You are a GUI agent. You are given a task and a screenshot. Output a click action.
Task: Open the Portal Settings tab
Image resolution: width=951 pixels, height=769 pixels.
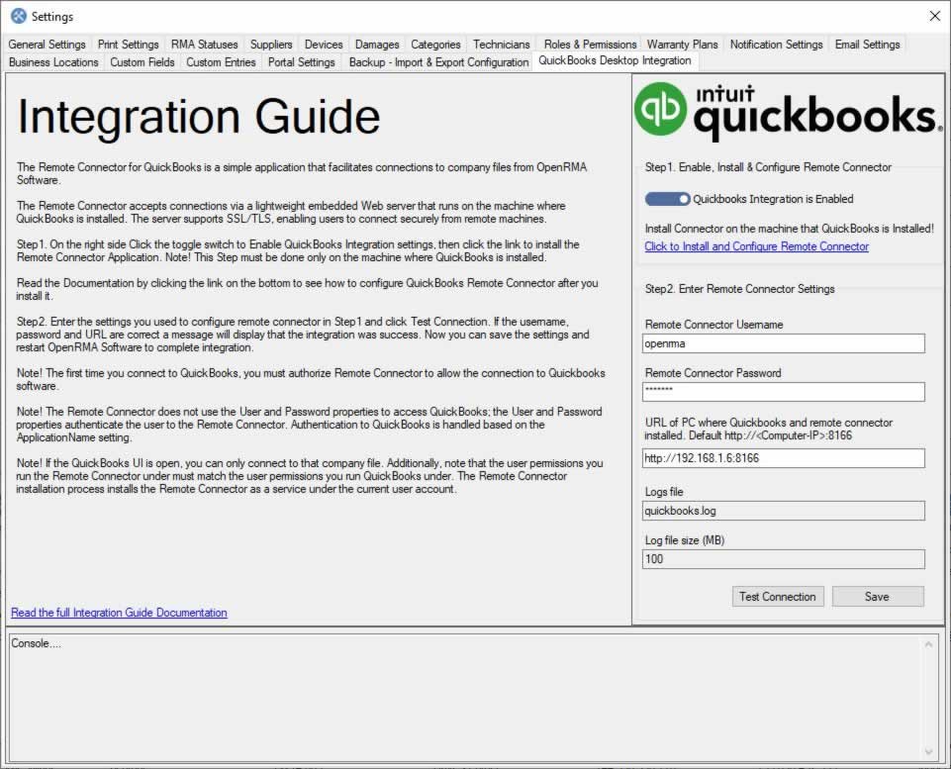(302, 62)
